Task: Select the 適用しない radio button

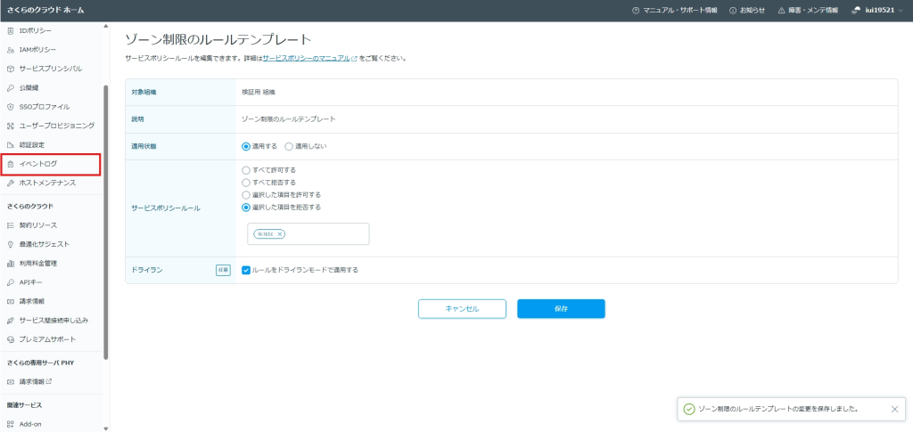Action: 289,146
